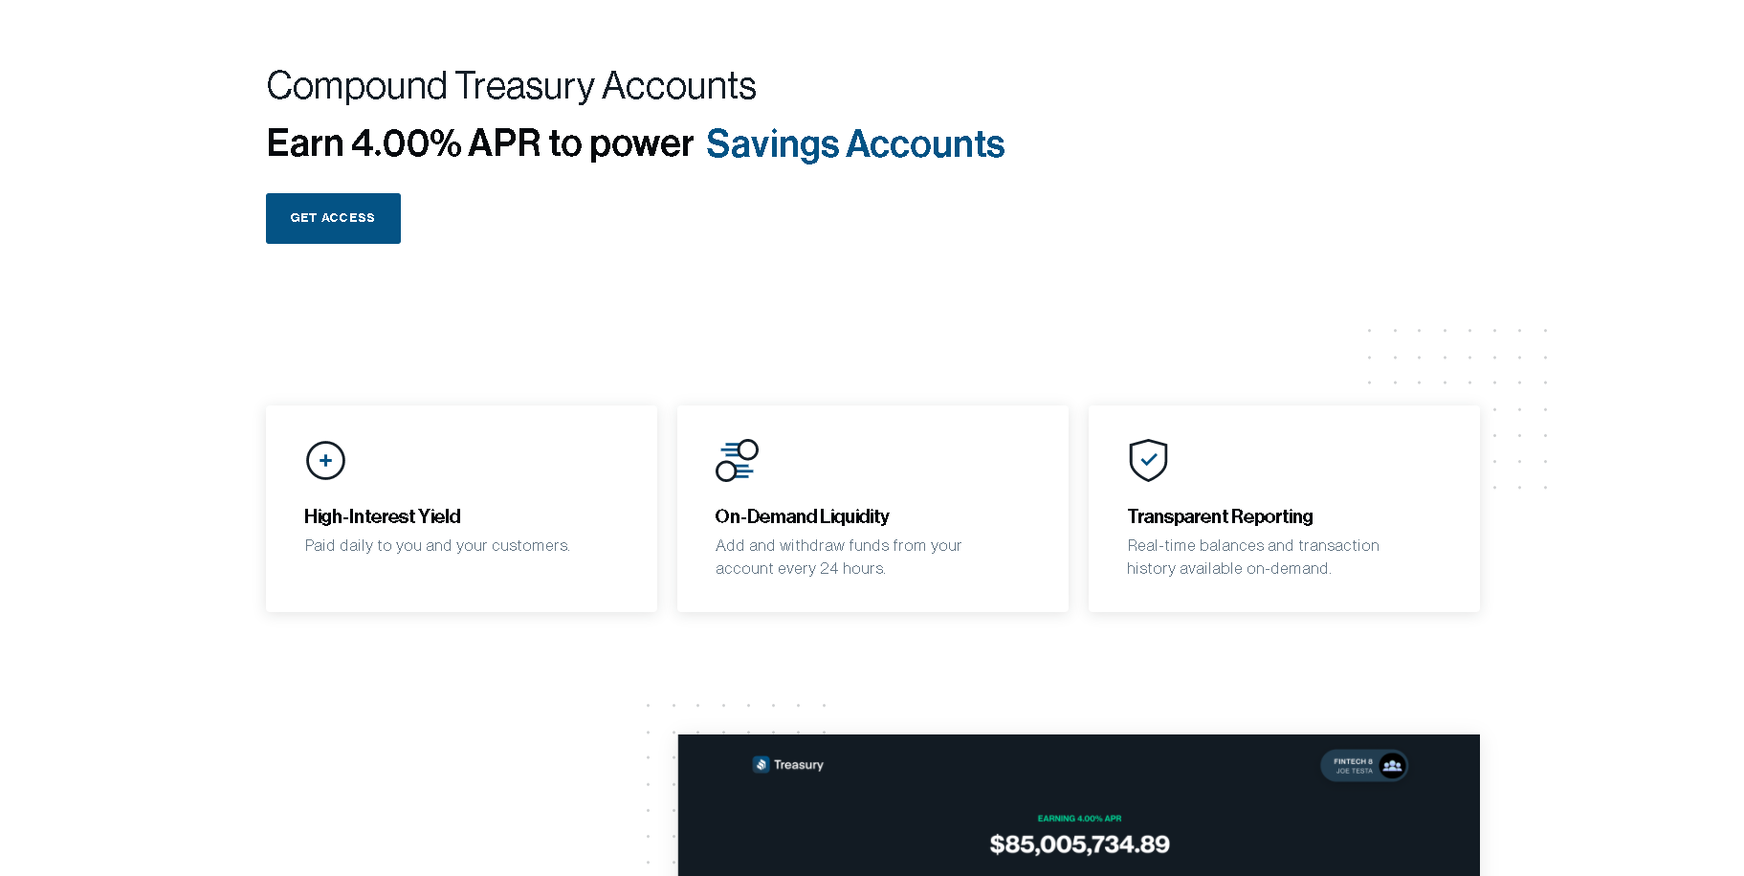This screenshot has width=1744, height=876.
Task: Click the 'Earn 4.00% APR to power' headline
Action: (479, 143)
